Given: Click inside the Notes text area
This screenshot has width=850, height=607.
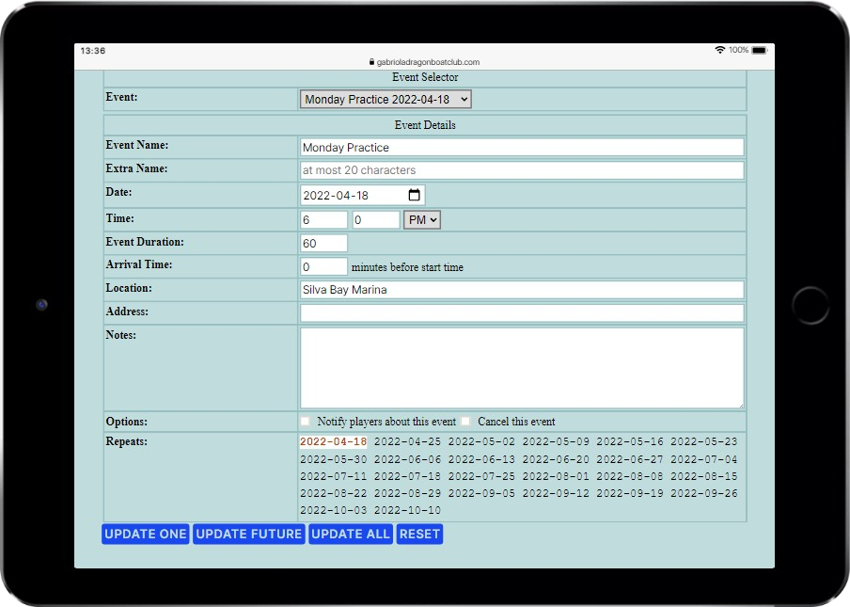Looking at the screenshot, I should click(522, 368).
